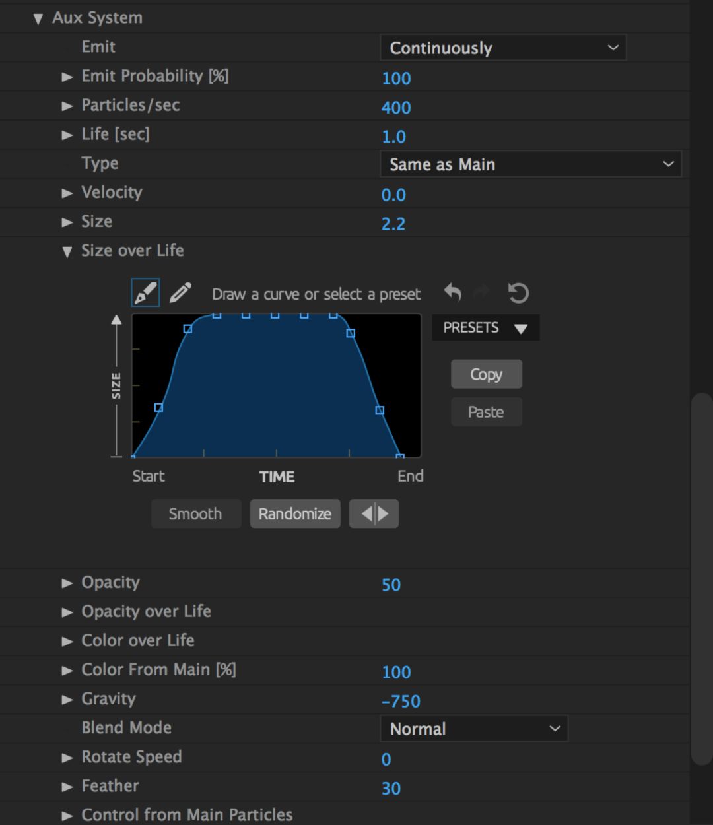Click the Gravity value -750
The image size is (713, 825).
[401, 701]
